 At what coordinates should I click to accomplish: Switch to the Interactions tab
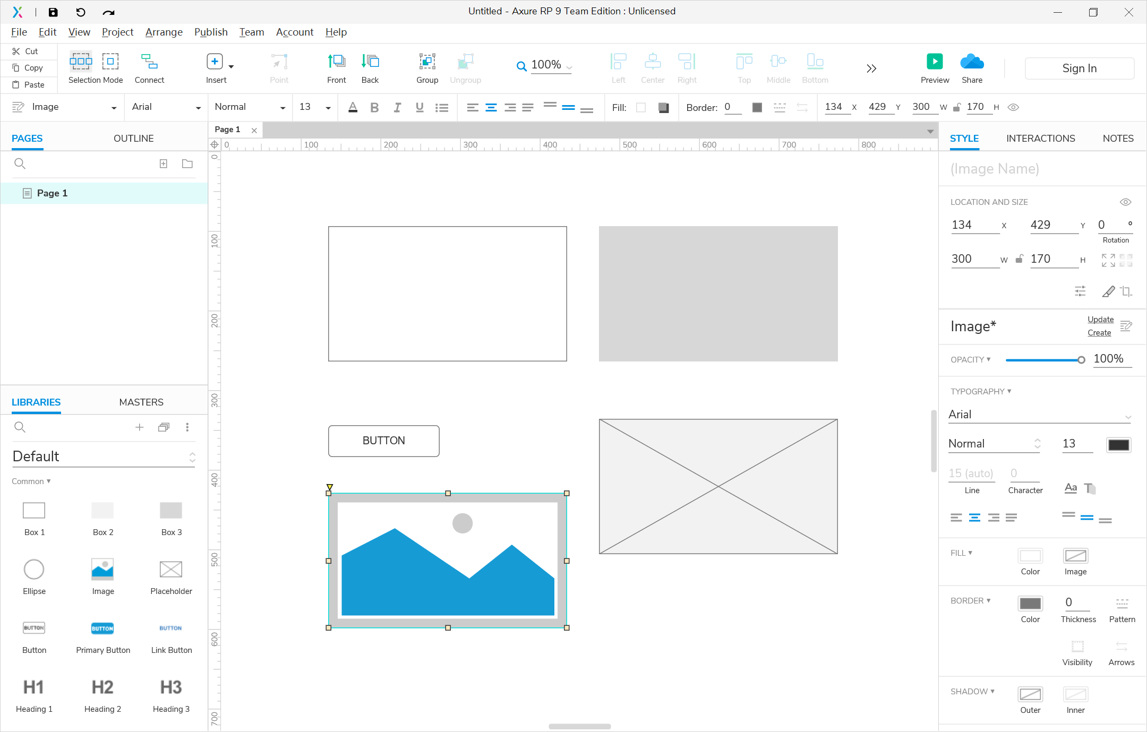point(1040,139)
